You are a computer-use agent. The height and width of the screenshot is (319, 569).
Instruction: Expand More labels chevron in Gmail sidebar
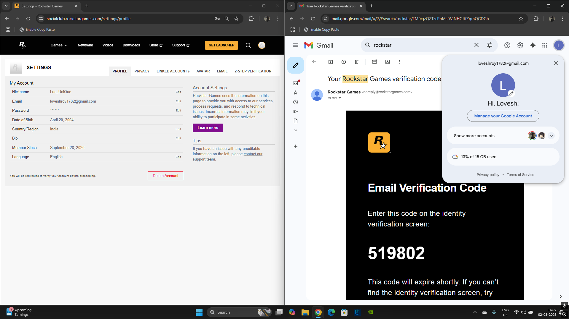(x=296, y=130)
